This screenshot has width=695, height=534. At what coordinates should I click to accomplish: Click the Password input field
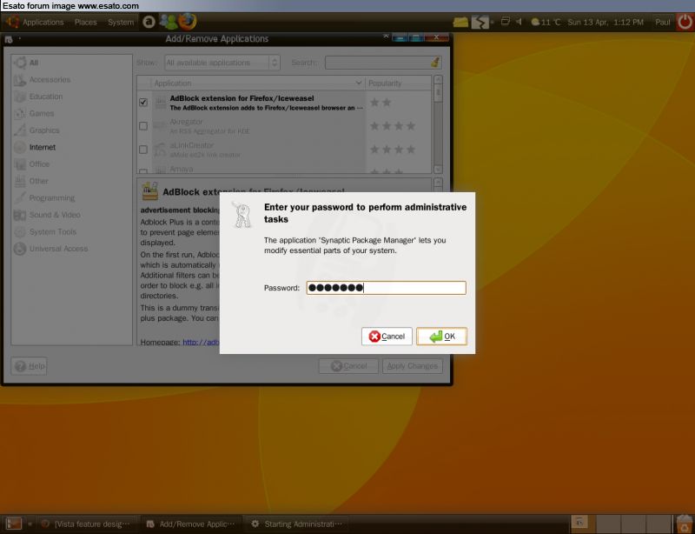(386, 288)
